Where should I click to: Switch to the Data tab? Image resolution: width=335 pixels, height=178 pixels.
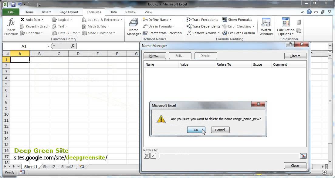[x=113, y=12]
